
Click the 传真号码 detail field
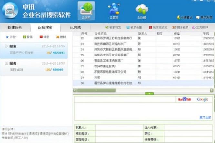pos(188,139)
